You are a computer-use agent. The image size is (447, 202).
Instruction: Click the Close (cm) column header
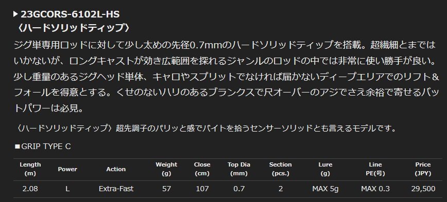click(x=202, y=169)
